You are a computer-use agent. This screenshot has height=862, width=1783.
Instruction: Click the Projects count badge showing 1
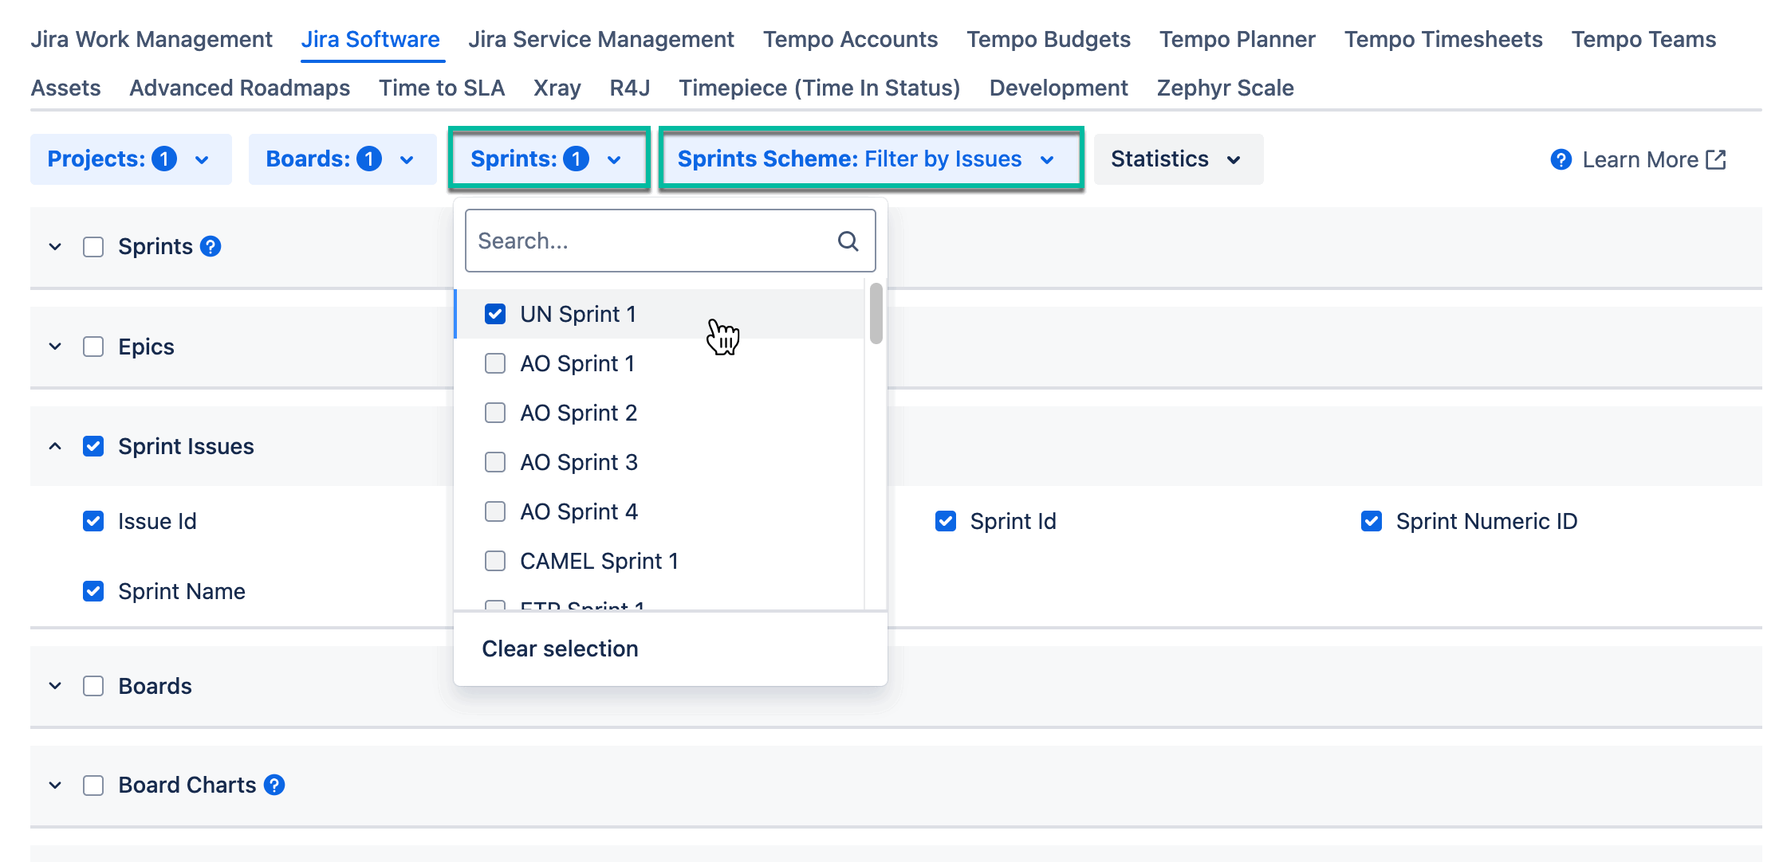[164, 159]
